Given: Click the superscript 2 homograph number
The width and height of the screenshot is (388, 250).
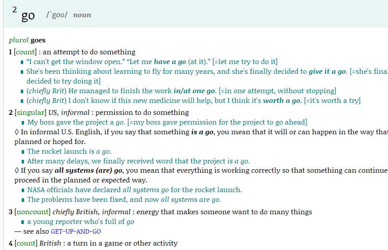Looking at the screenshot, I should [x=15, y=10].
